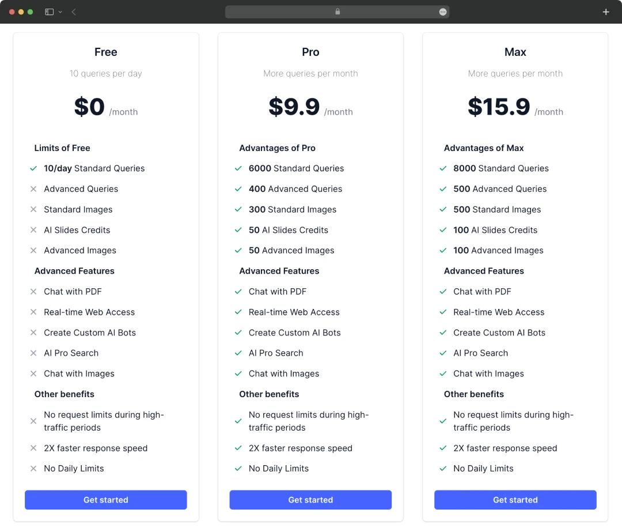Viewport: 622px width, 532px height.
Task: Click the sidebar toggle icon in browser toolbar
Action: point(49,12)
